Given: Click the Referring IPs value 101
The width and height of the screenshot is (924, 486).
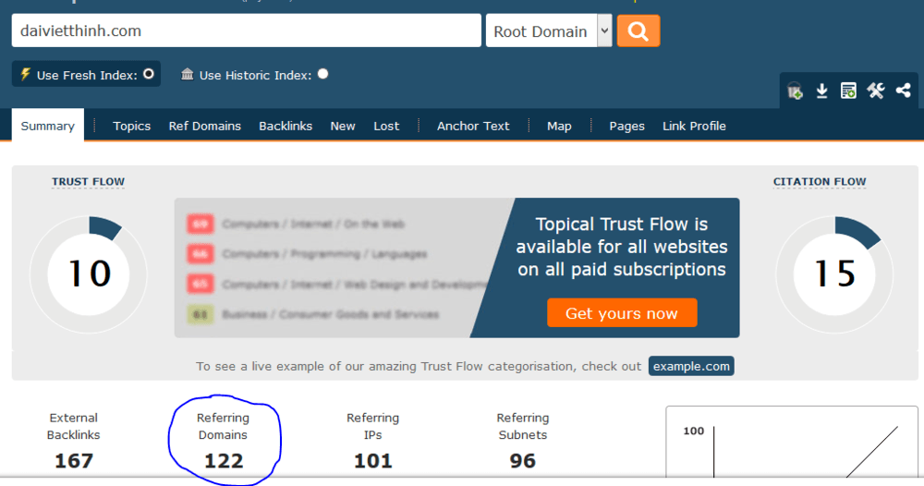Looking at the screenshot, I should [373, 461].
